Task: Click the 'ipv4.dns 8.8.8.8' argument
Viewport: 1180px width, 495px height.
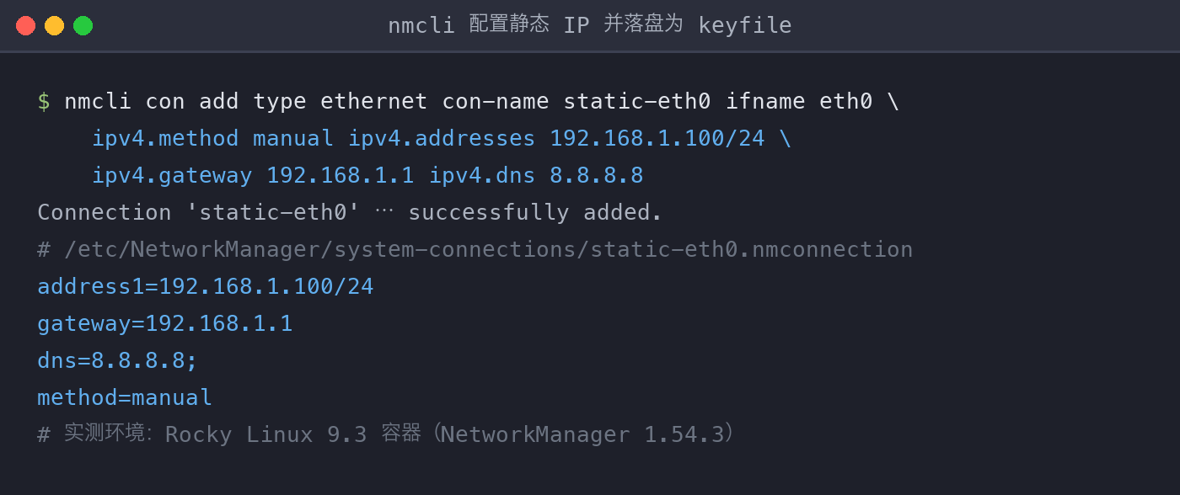Action: coord(536,176)
